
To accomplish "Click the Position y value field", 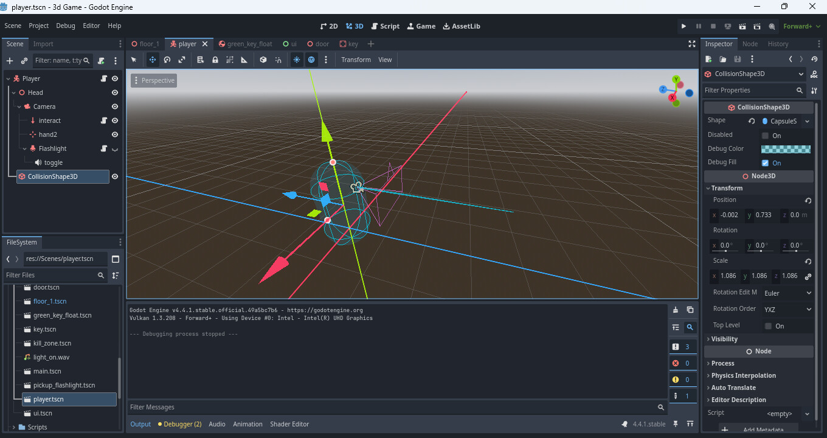I will pyautogui.click(x=763, y=215).
